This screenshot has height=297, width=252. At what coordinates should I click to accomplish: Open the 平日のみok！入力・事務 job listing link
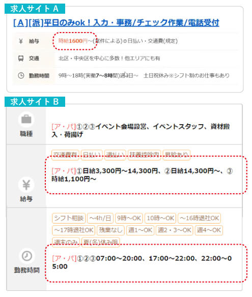coord(116,23)
